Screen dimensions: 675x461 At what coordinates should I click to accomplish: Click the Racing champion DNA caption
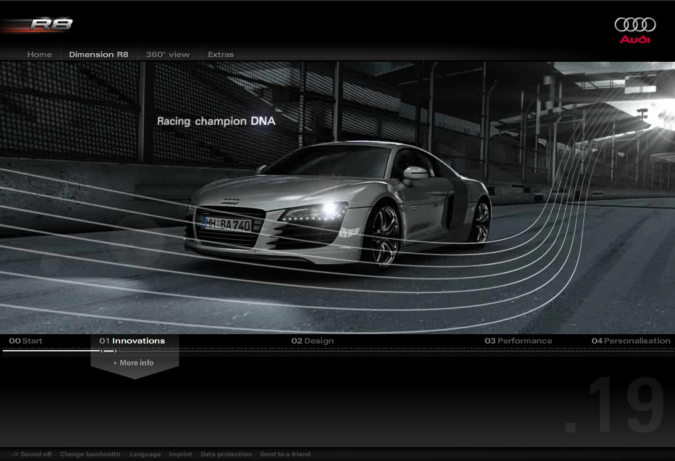pyautogui.click(x=216, y=122)
